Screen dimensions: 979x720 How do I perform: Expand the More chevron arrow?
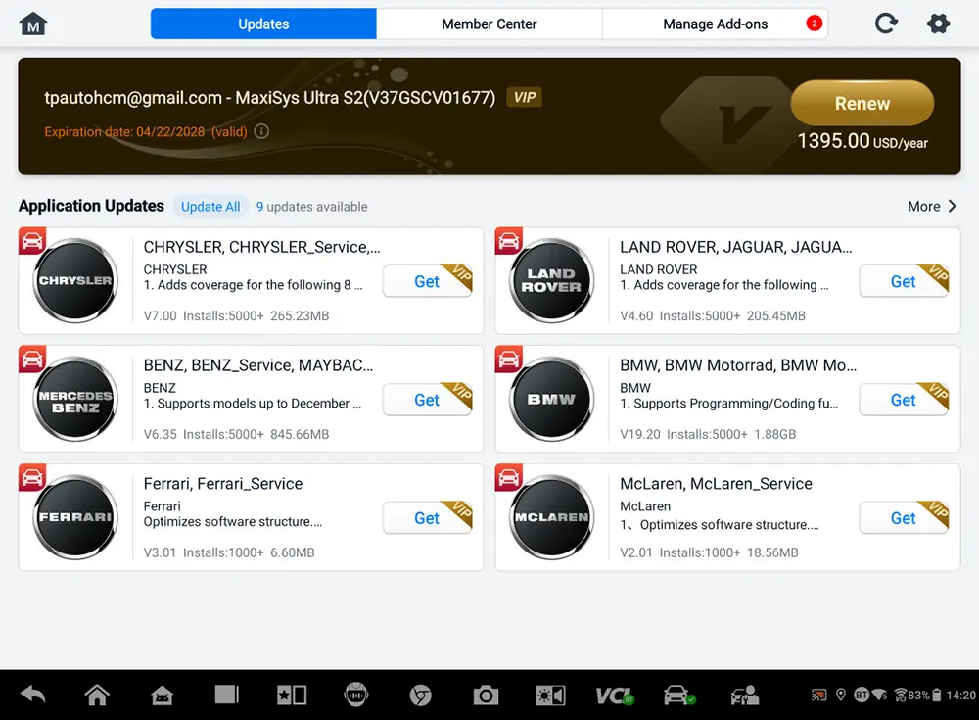coord(953,207)
